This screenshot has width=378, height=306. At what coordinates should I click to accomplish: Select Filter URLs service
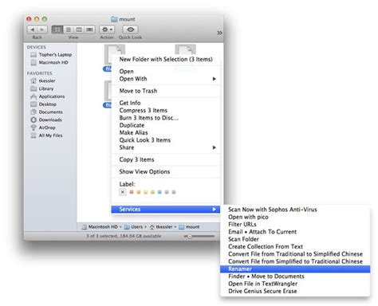(x=295, y=225)
